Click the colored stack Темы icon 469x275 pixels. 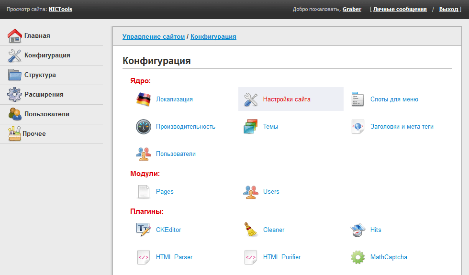[251, 126]
